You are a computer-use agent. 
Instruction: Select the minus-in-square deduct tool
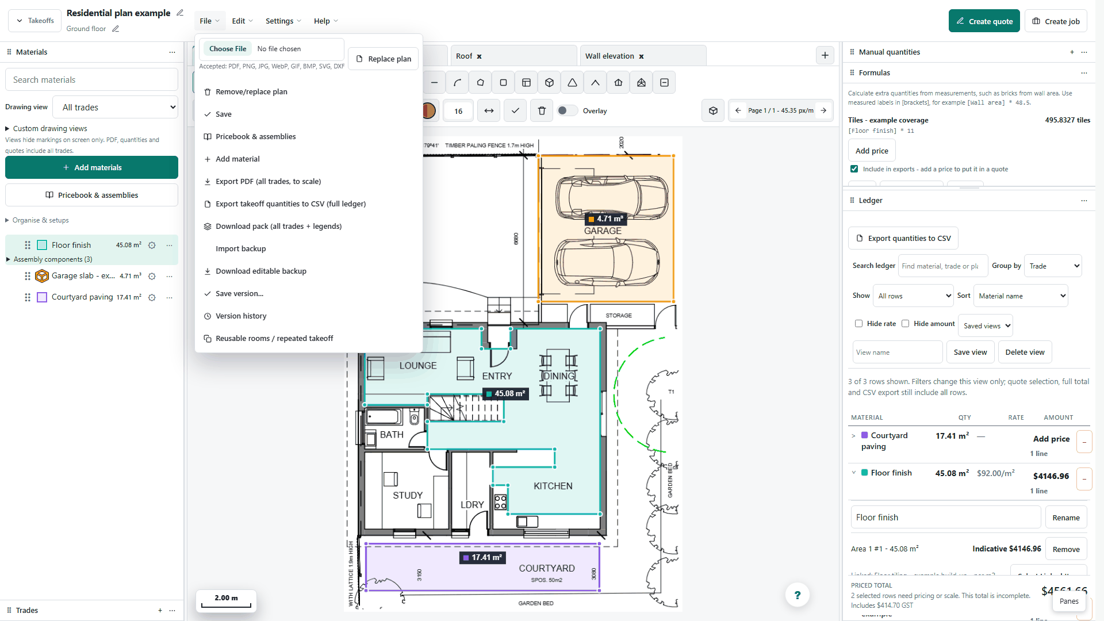(x=664, y=83)
